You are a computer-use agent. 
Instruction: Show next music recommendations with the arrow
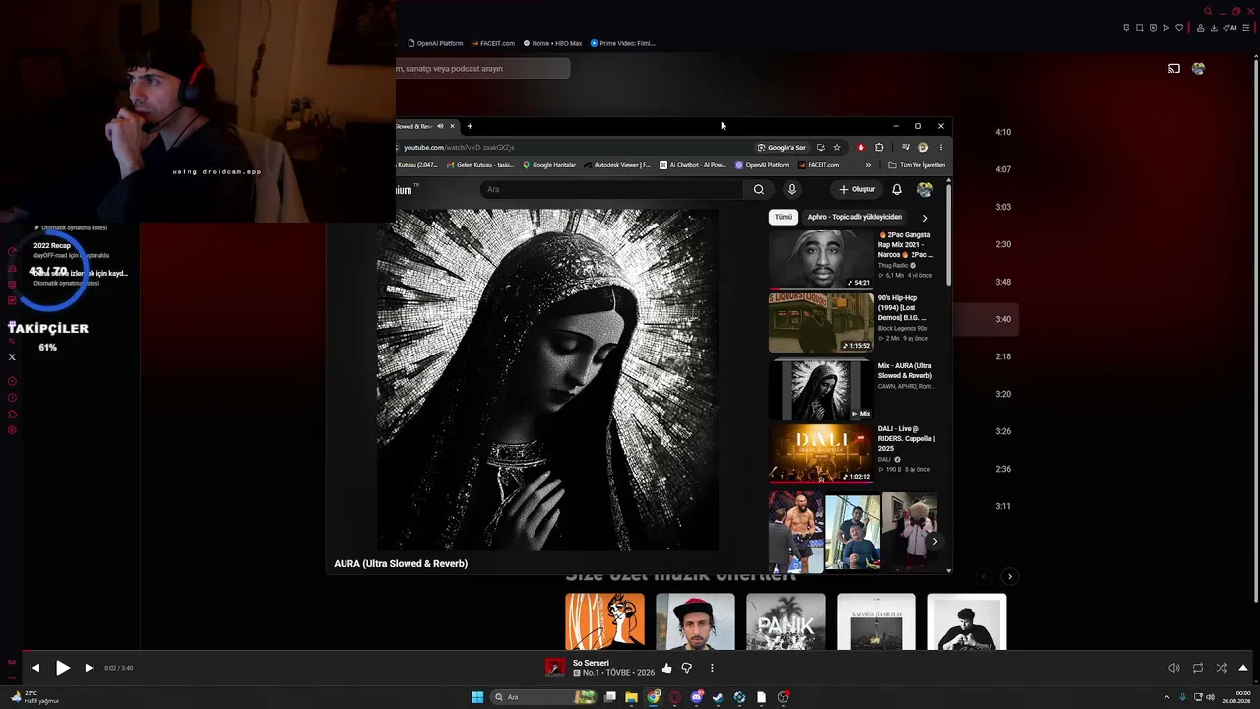1009,576
